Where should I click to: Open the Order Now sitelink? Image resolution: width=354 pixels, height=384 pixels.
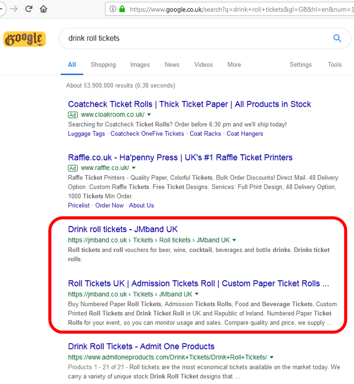(x=109, y=205)
